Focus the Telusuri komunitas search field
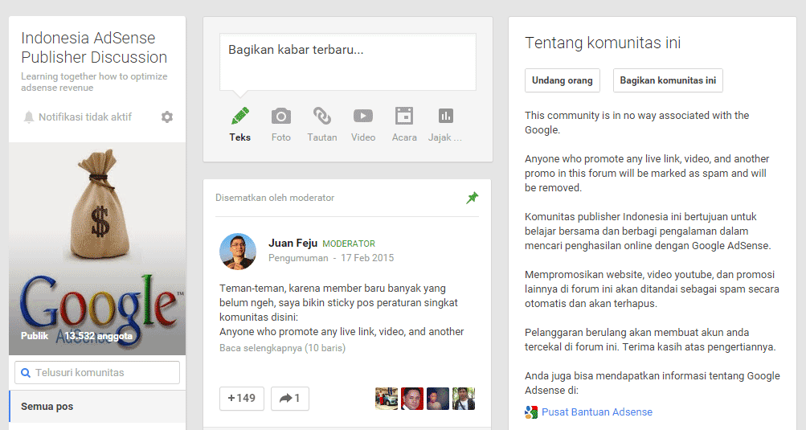 [97, 372]
